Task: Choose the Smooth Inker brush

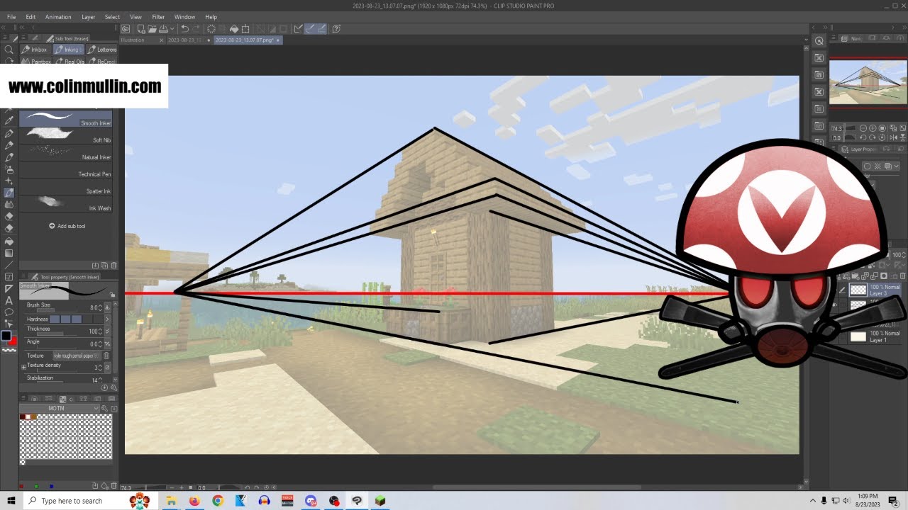Action: coord(65,118)
